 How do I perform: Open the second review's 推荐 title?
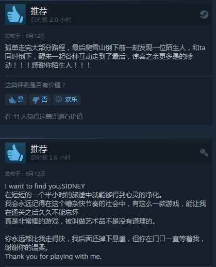[39, 149]
